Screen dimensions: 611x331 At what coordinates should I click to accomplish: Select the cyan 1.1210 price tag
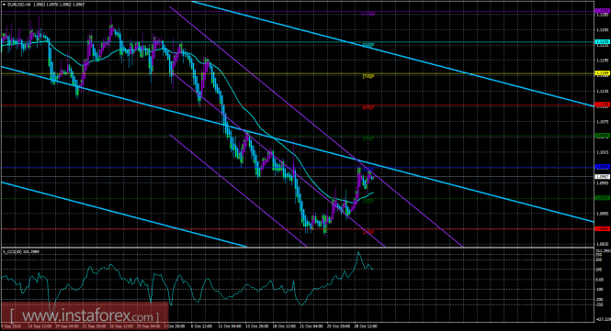pos(602,41)
